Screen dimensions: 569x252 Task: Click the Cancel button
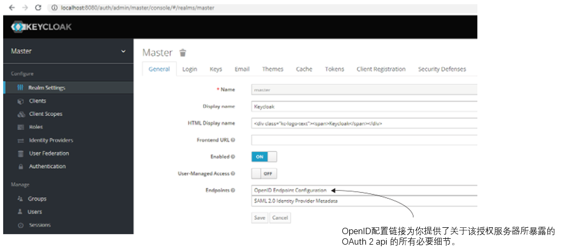point(280,218)
